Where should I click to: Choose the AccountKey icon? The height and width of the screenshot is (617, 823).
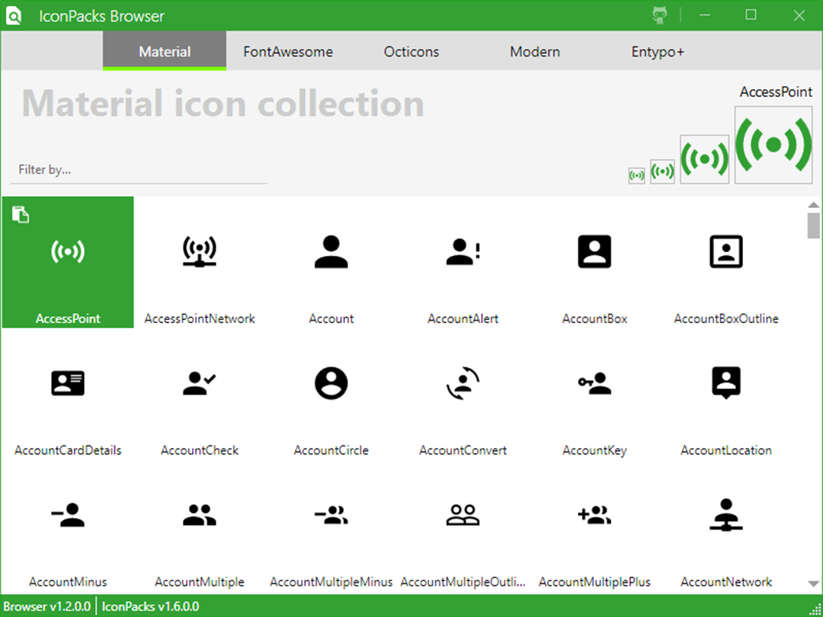[x=594, y=394]
